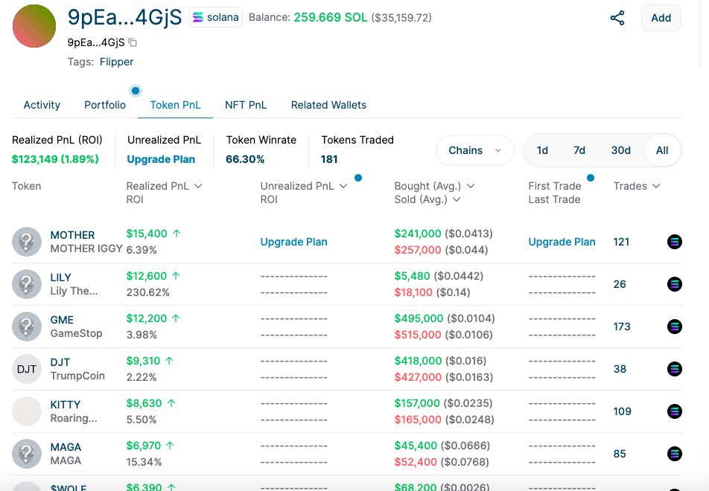Click the 259.669 SOL balance
Image resolution: width=709 pixels, height=491 pixels.
(x=331, y=18)
